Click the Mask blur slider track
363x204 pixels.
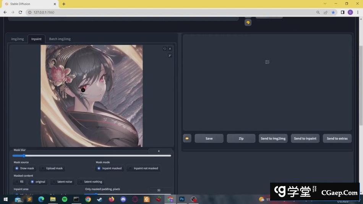pyautogui.click(x=92, y=155)
